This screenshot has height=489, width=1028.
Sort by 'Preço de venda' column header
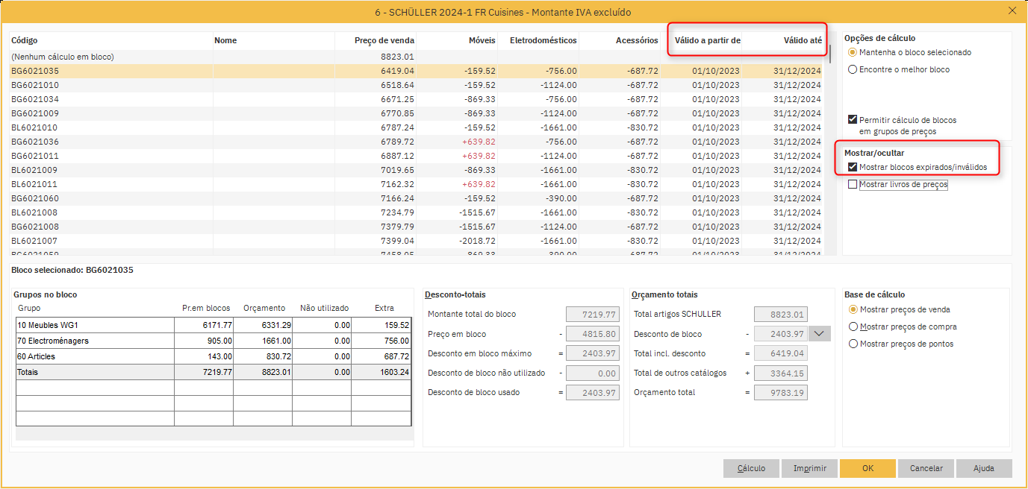(x=384, y=41)
